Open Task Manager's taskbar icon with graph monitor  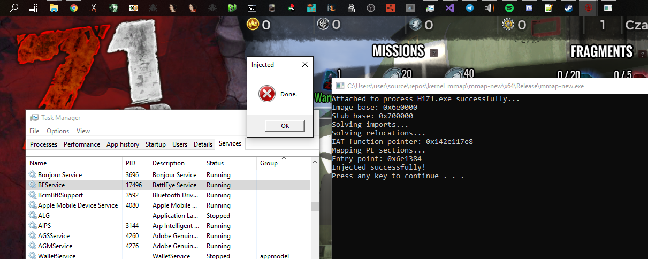coord(430,8)
